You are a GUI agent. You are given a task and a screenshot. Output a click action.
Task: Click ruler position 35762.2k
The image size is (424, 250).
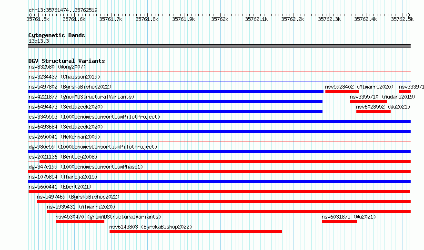293,19
